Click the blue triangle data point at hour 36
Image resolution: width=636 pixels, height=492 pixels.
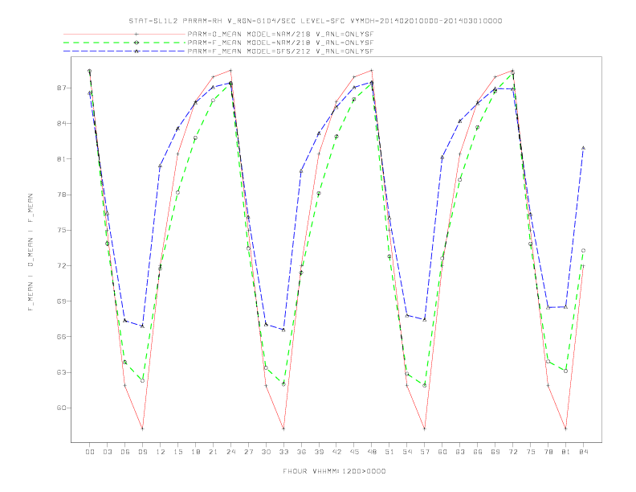click(301, 171)
